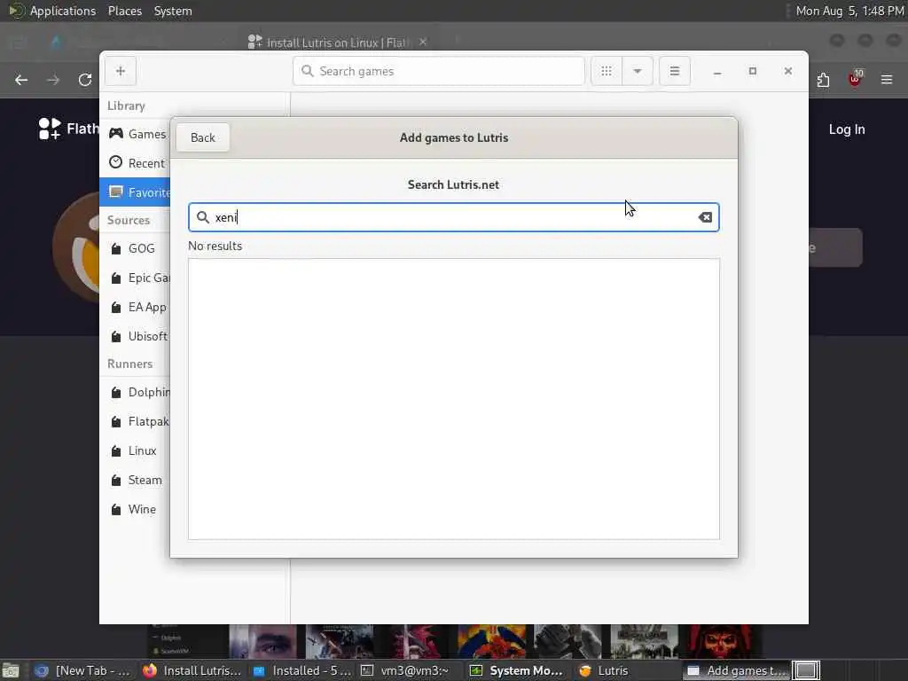Click the GOG source icon
The width and height of the screenshot is (908, 681).
point(116,248)
